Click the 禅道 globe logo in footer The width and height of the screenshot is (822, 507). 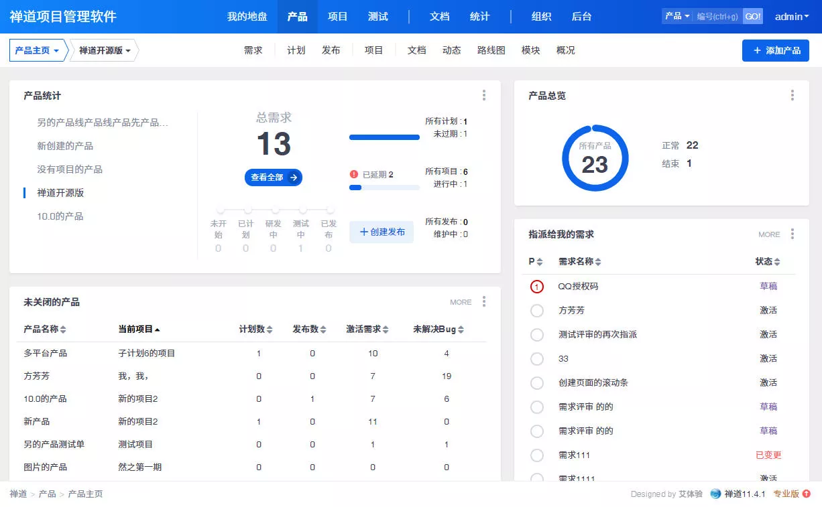tap(715, 494)
